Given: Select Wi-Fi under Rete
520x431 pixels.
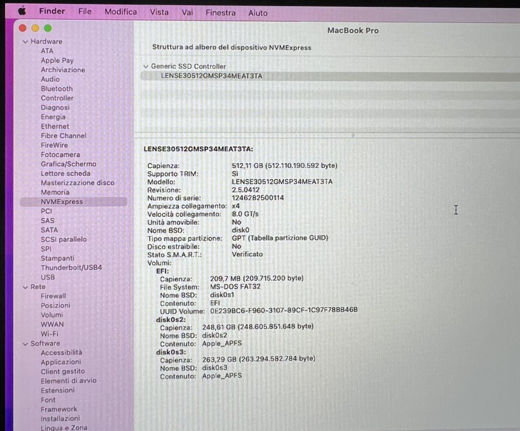Looking at the screenshot, I should coord(49,334).
